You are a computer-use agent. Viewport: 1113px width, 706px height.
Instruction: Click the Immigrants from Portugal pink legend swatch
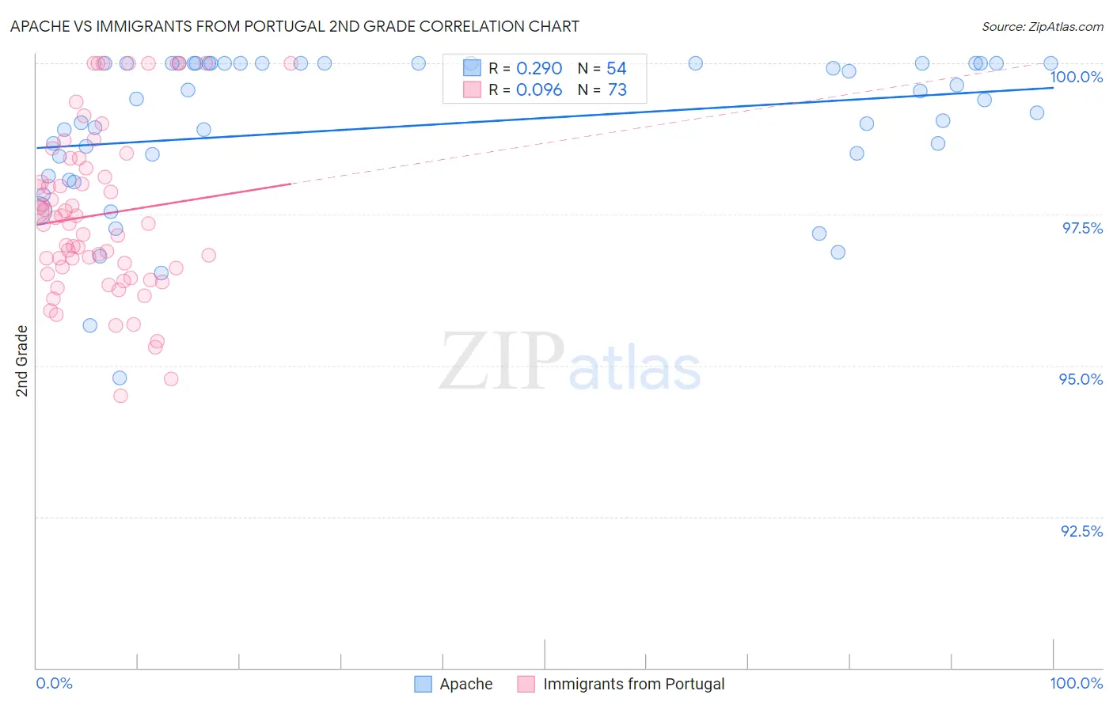click(x=526, y=684)
